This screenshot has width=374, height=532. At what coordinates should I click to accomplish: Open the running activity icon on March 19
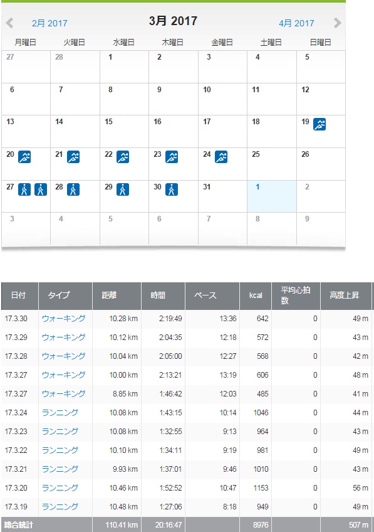pyautogui.click(x=319, y=124)
